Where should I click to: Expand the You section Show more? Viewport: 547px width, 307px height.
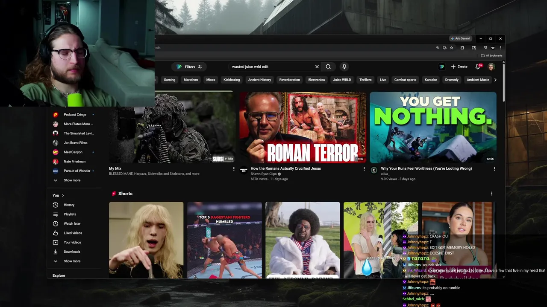[x=72, y=261]
